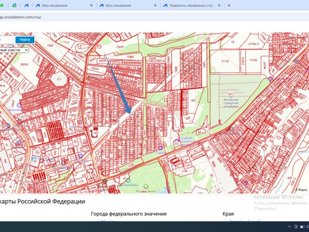
Task: Click the 'карты Российской Федерации' heading
Action: 42,202
